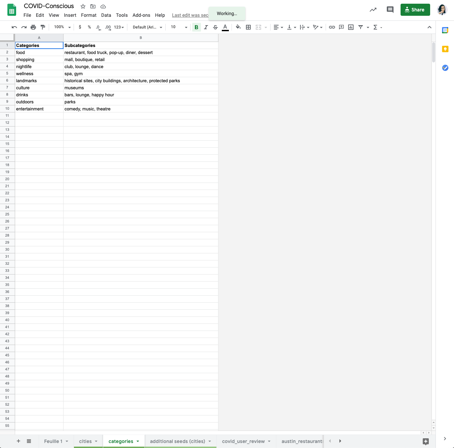Open the zoom level dropdown
This screenshot has width=454, height=448.
coord(63,27)
